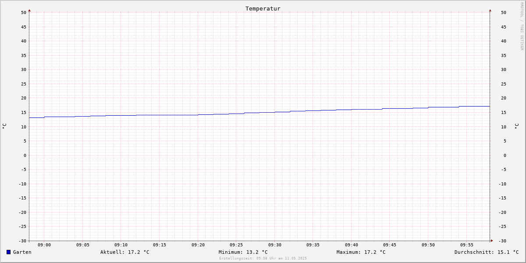The width and height of the screenshot is (526, 263).
Task: Select the 09:30 time axis label
Action: click(275, 245)
